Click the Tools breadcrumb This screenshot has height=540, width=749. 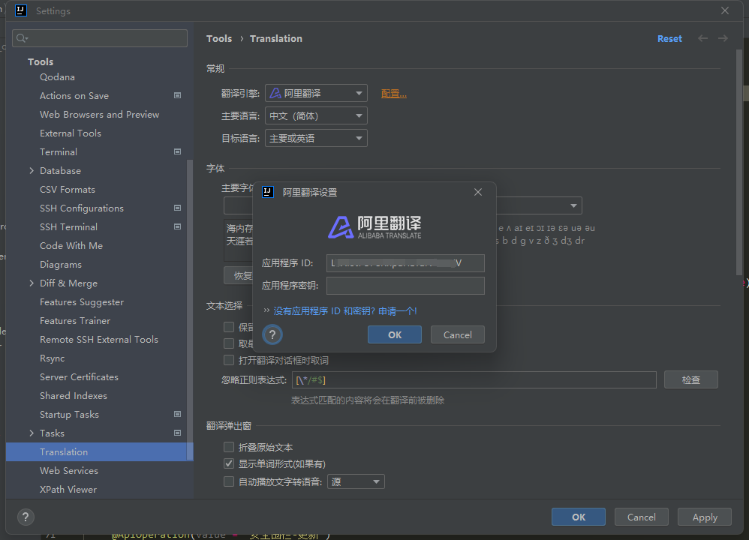(x=219, y=39)
